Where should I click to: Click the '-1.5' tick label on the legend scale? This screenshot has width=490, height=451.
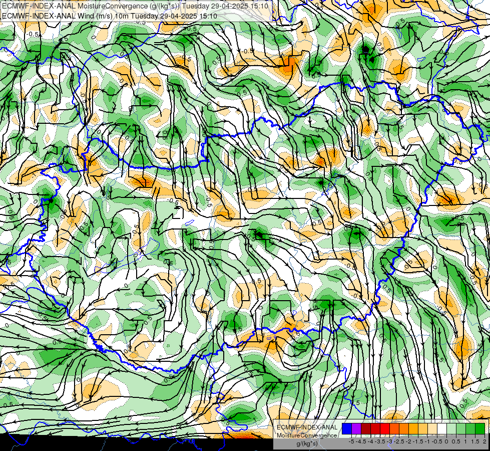pos(418,441)
